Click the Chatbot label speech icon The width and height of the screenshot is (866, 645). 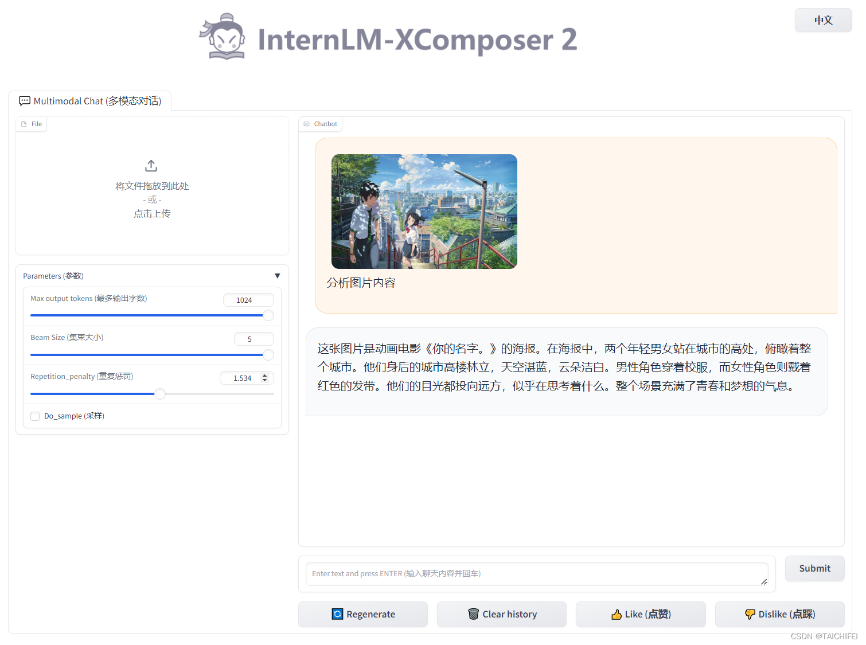point(306,124)
